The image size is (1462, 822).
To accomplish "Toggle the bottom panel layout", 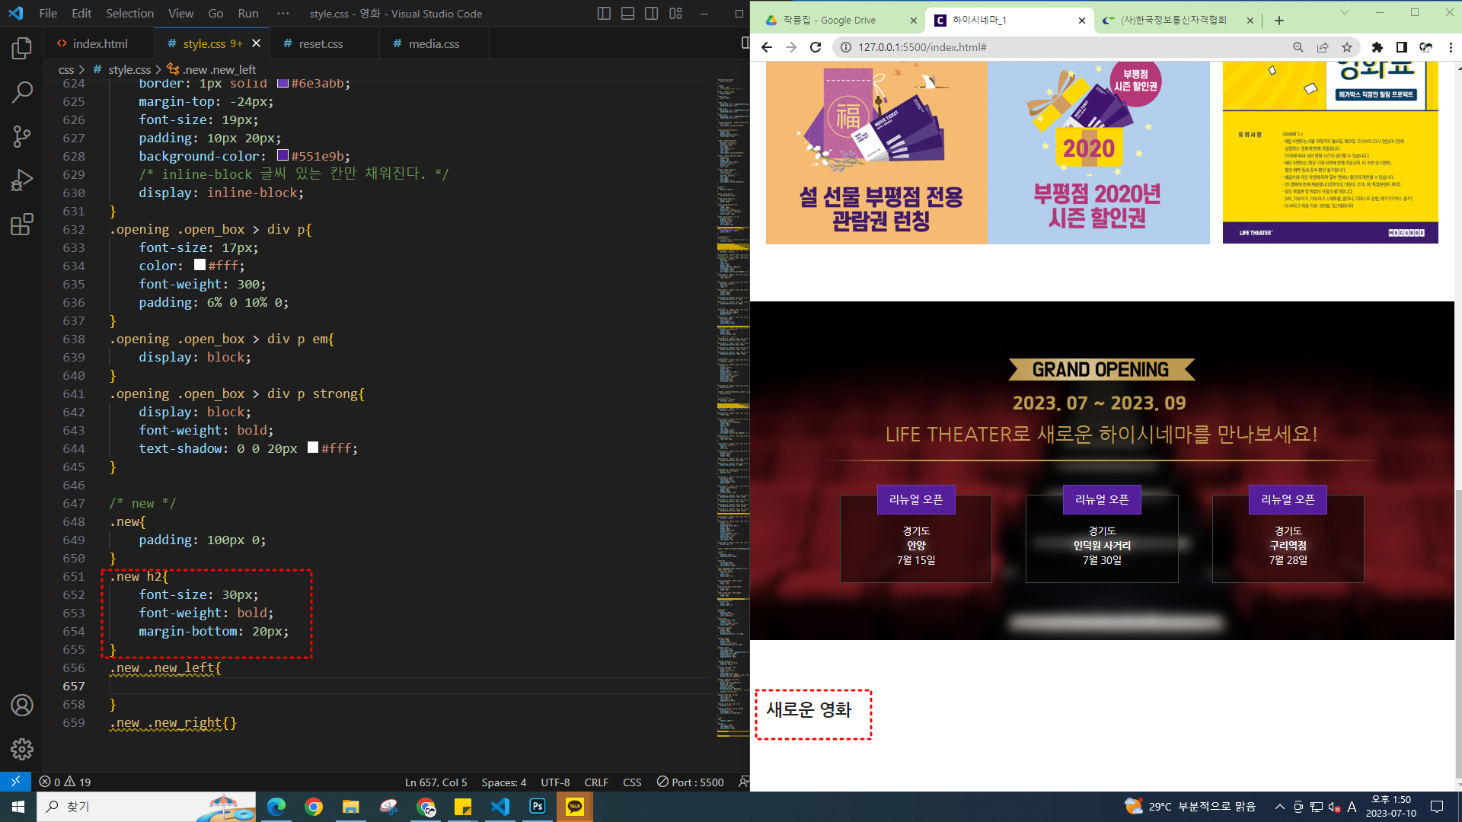I will pyautogui.click(x=627, y=14).
